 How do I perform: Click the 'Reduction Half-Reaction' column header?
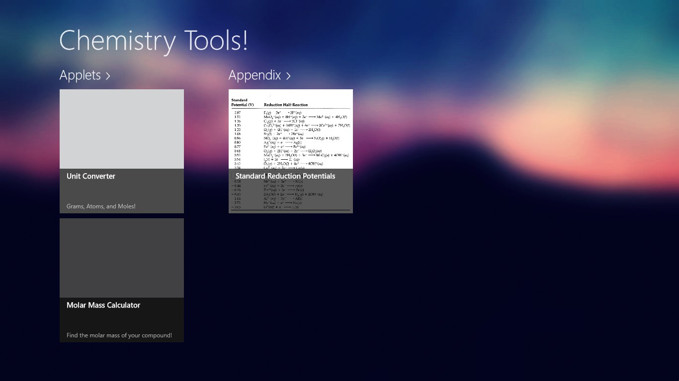[286, 105]
